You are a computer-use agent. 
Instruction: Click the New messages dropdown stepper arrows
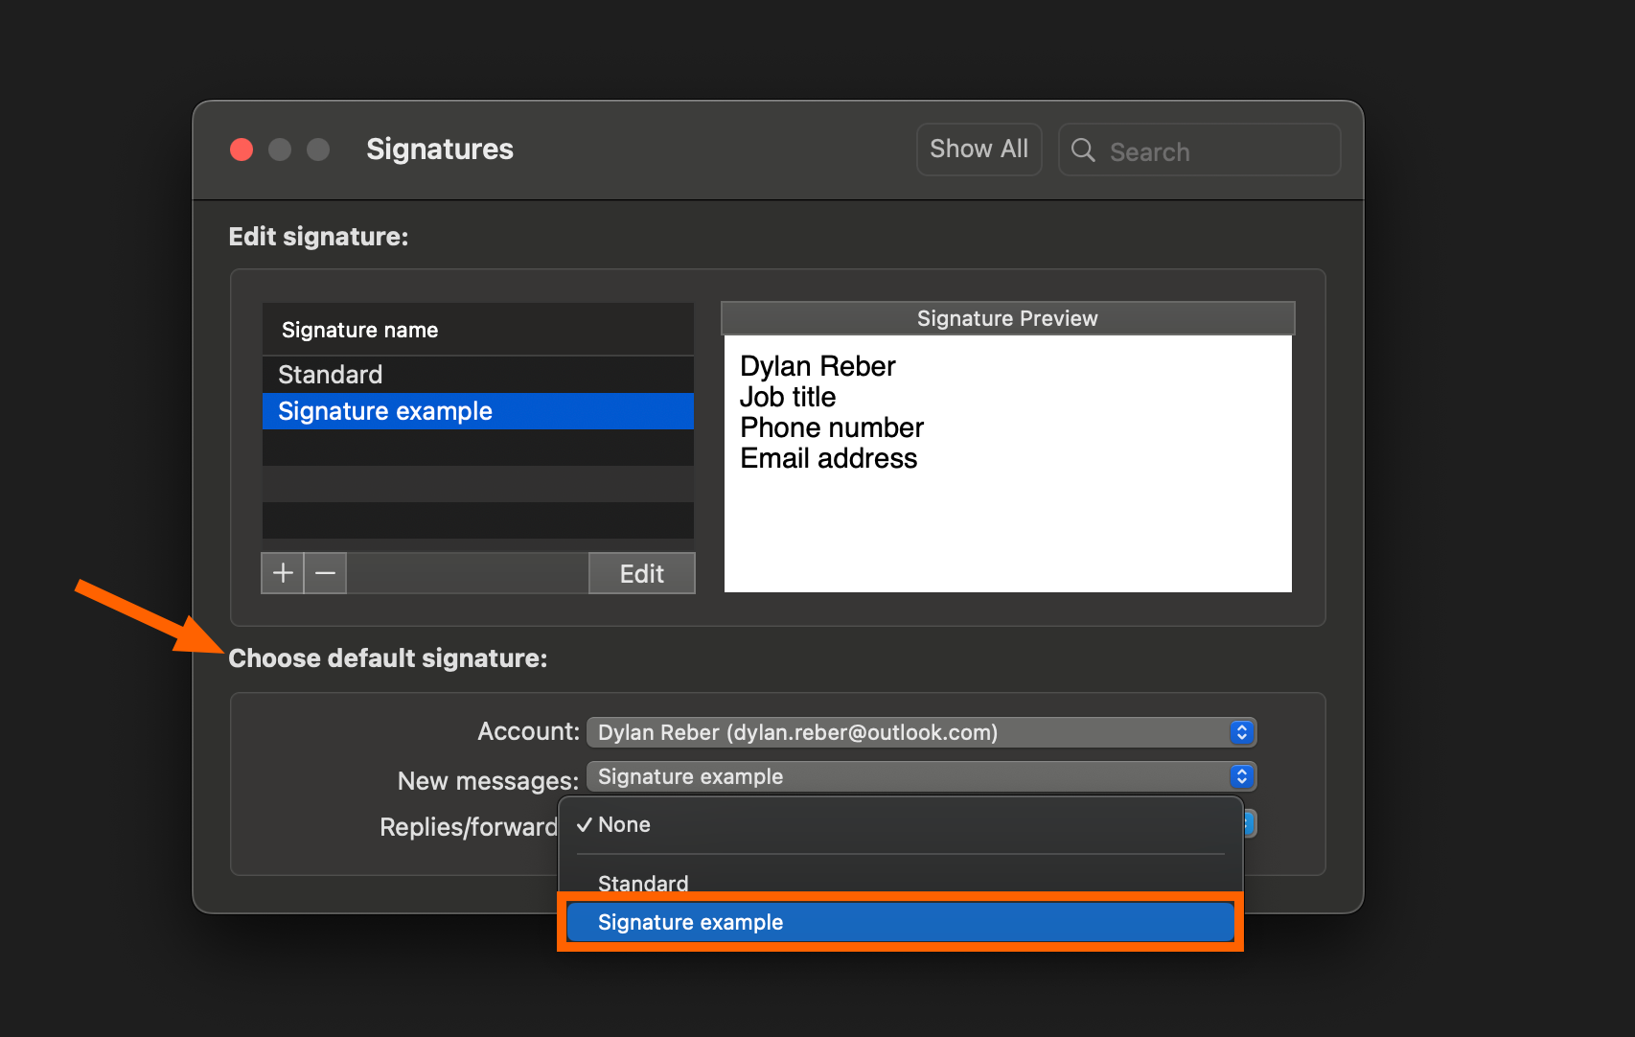point(1241,776)
